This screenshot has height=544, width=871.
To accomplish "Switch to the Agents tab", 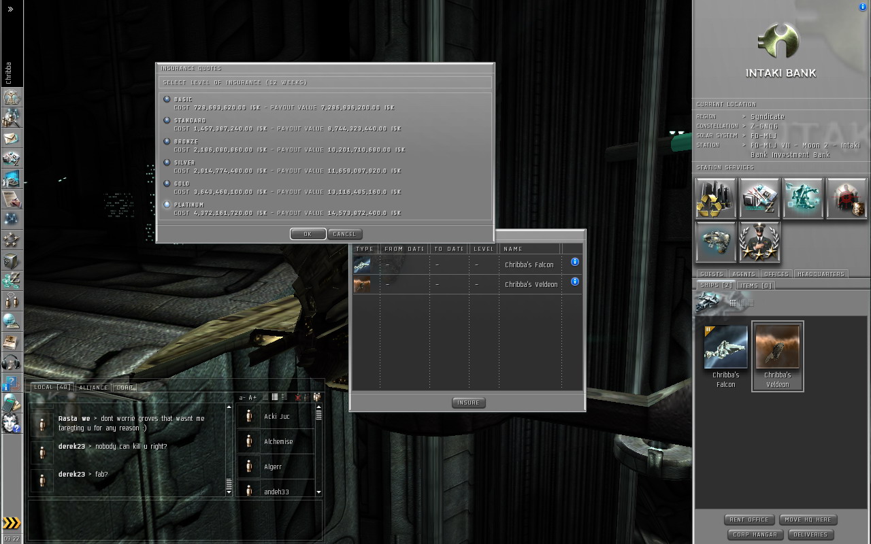I will click(744, 274).
